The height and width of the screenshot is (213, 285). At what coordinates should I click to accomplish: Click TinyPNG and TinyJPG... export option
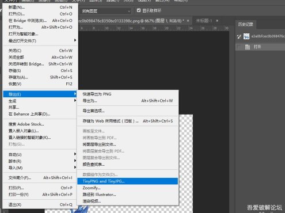click(128, 181)
